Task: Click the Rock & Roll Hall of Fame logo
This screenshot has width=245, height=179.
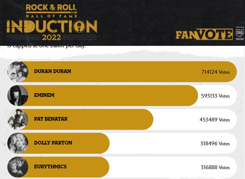Action: (52, 11)
